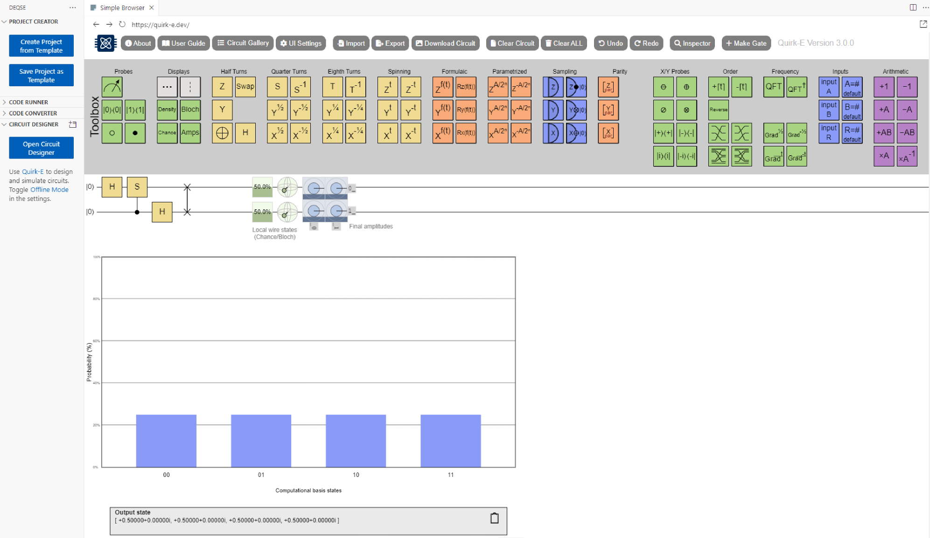This screenshot has width=930, height=538.
Task: Click the Quirk-E atom logo
Action: (x=106, y=43)
